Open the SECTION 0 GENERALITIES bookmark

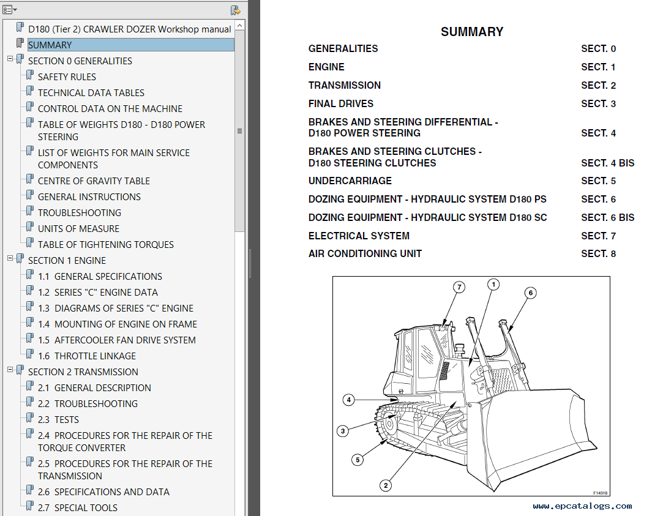(80, 61)
